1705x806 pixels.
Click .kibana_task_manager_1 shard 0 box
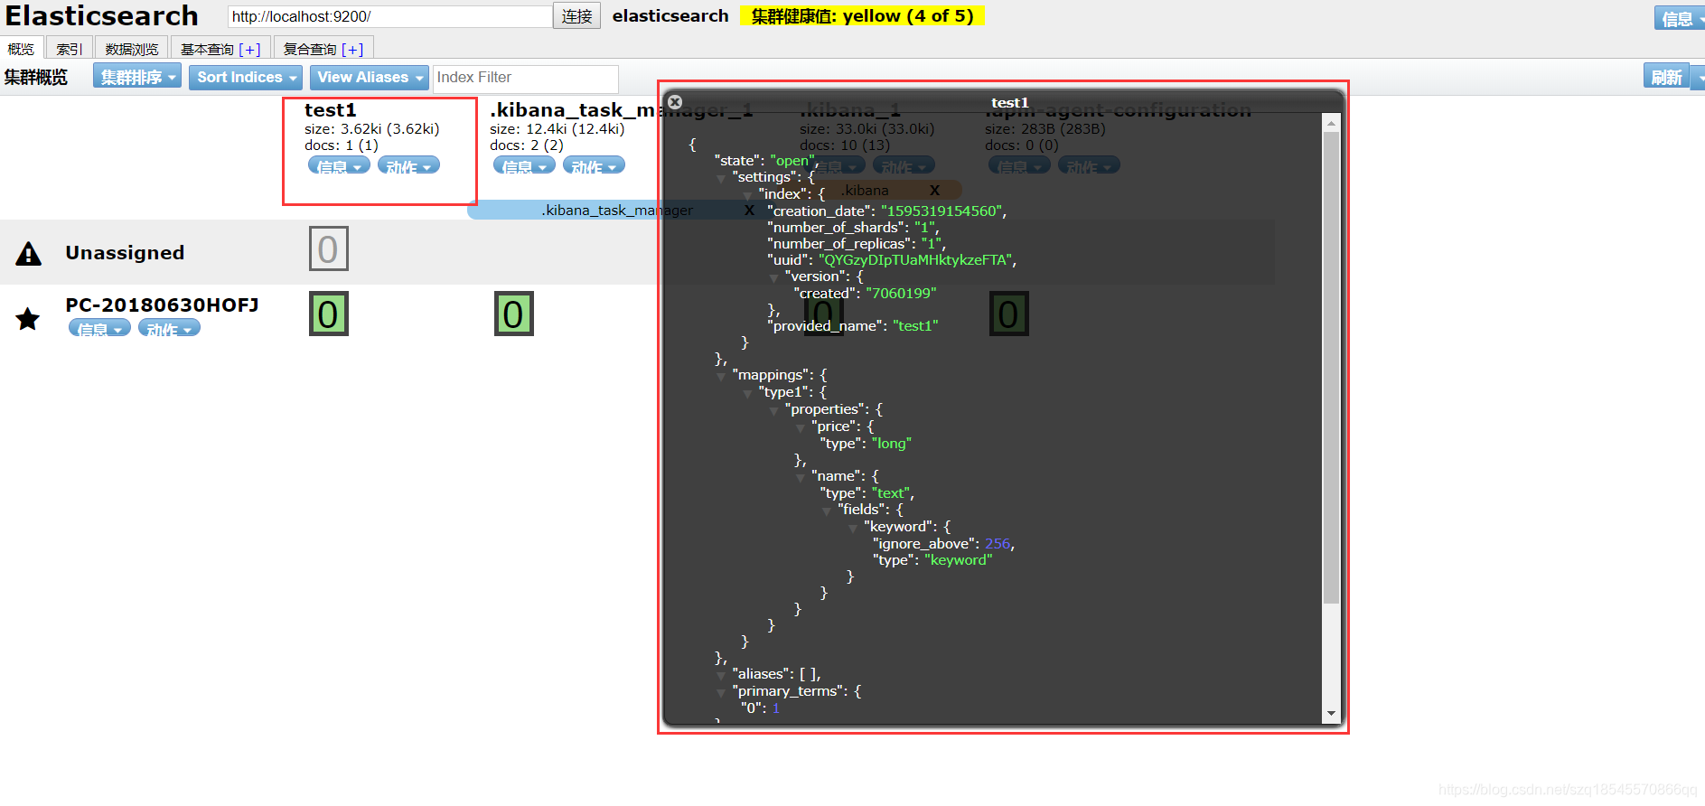(x=513, y=314)
